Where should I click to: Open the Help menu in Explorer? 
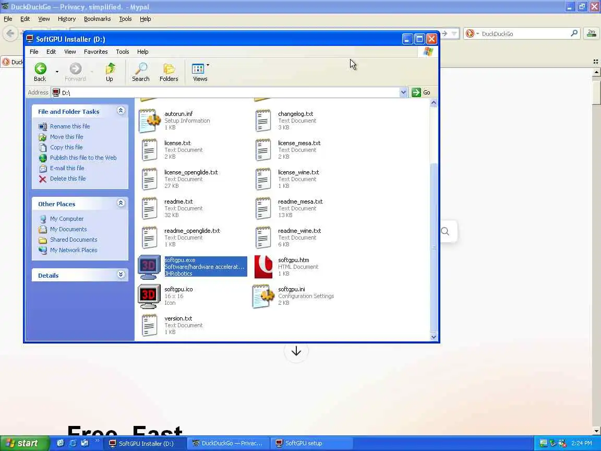142,52
